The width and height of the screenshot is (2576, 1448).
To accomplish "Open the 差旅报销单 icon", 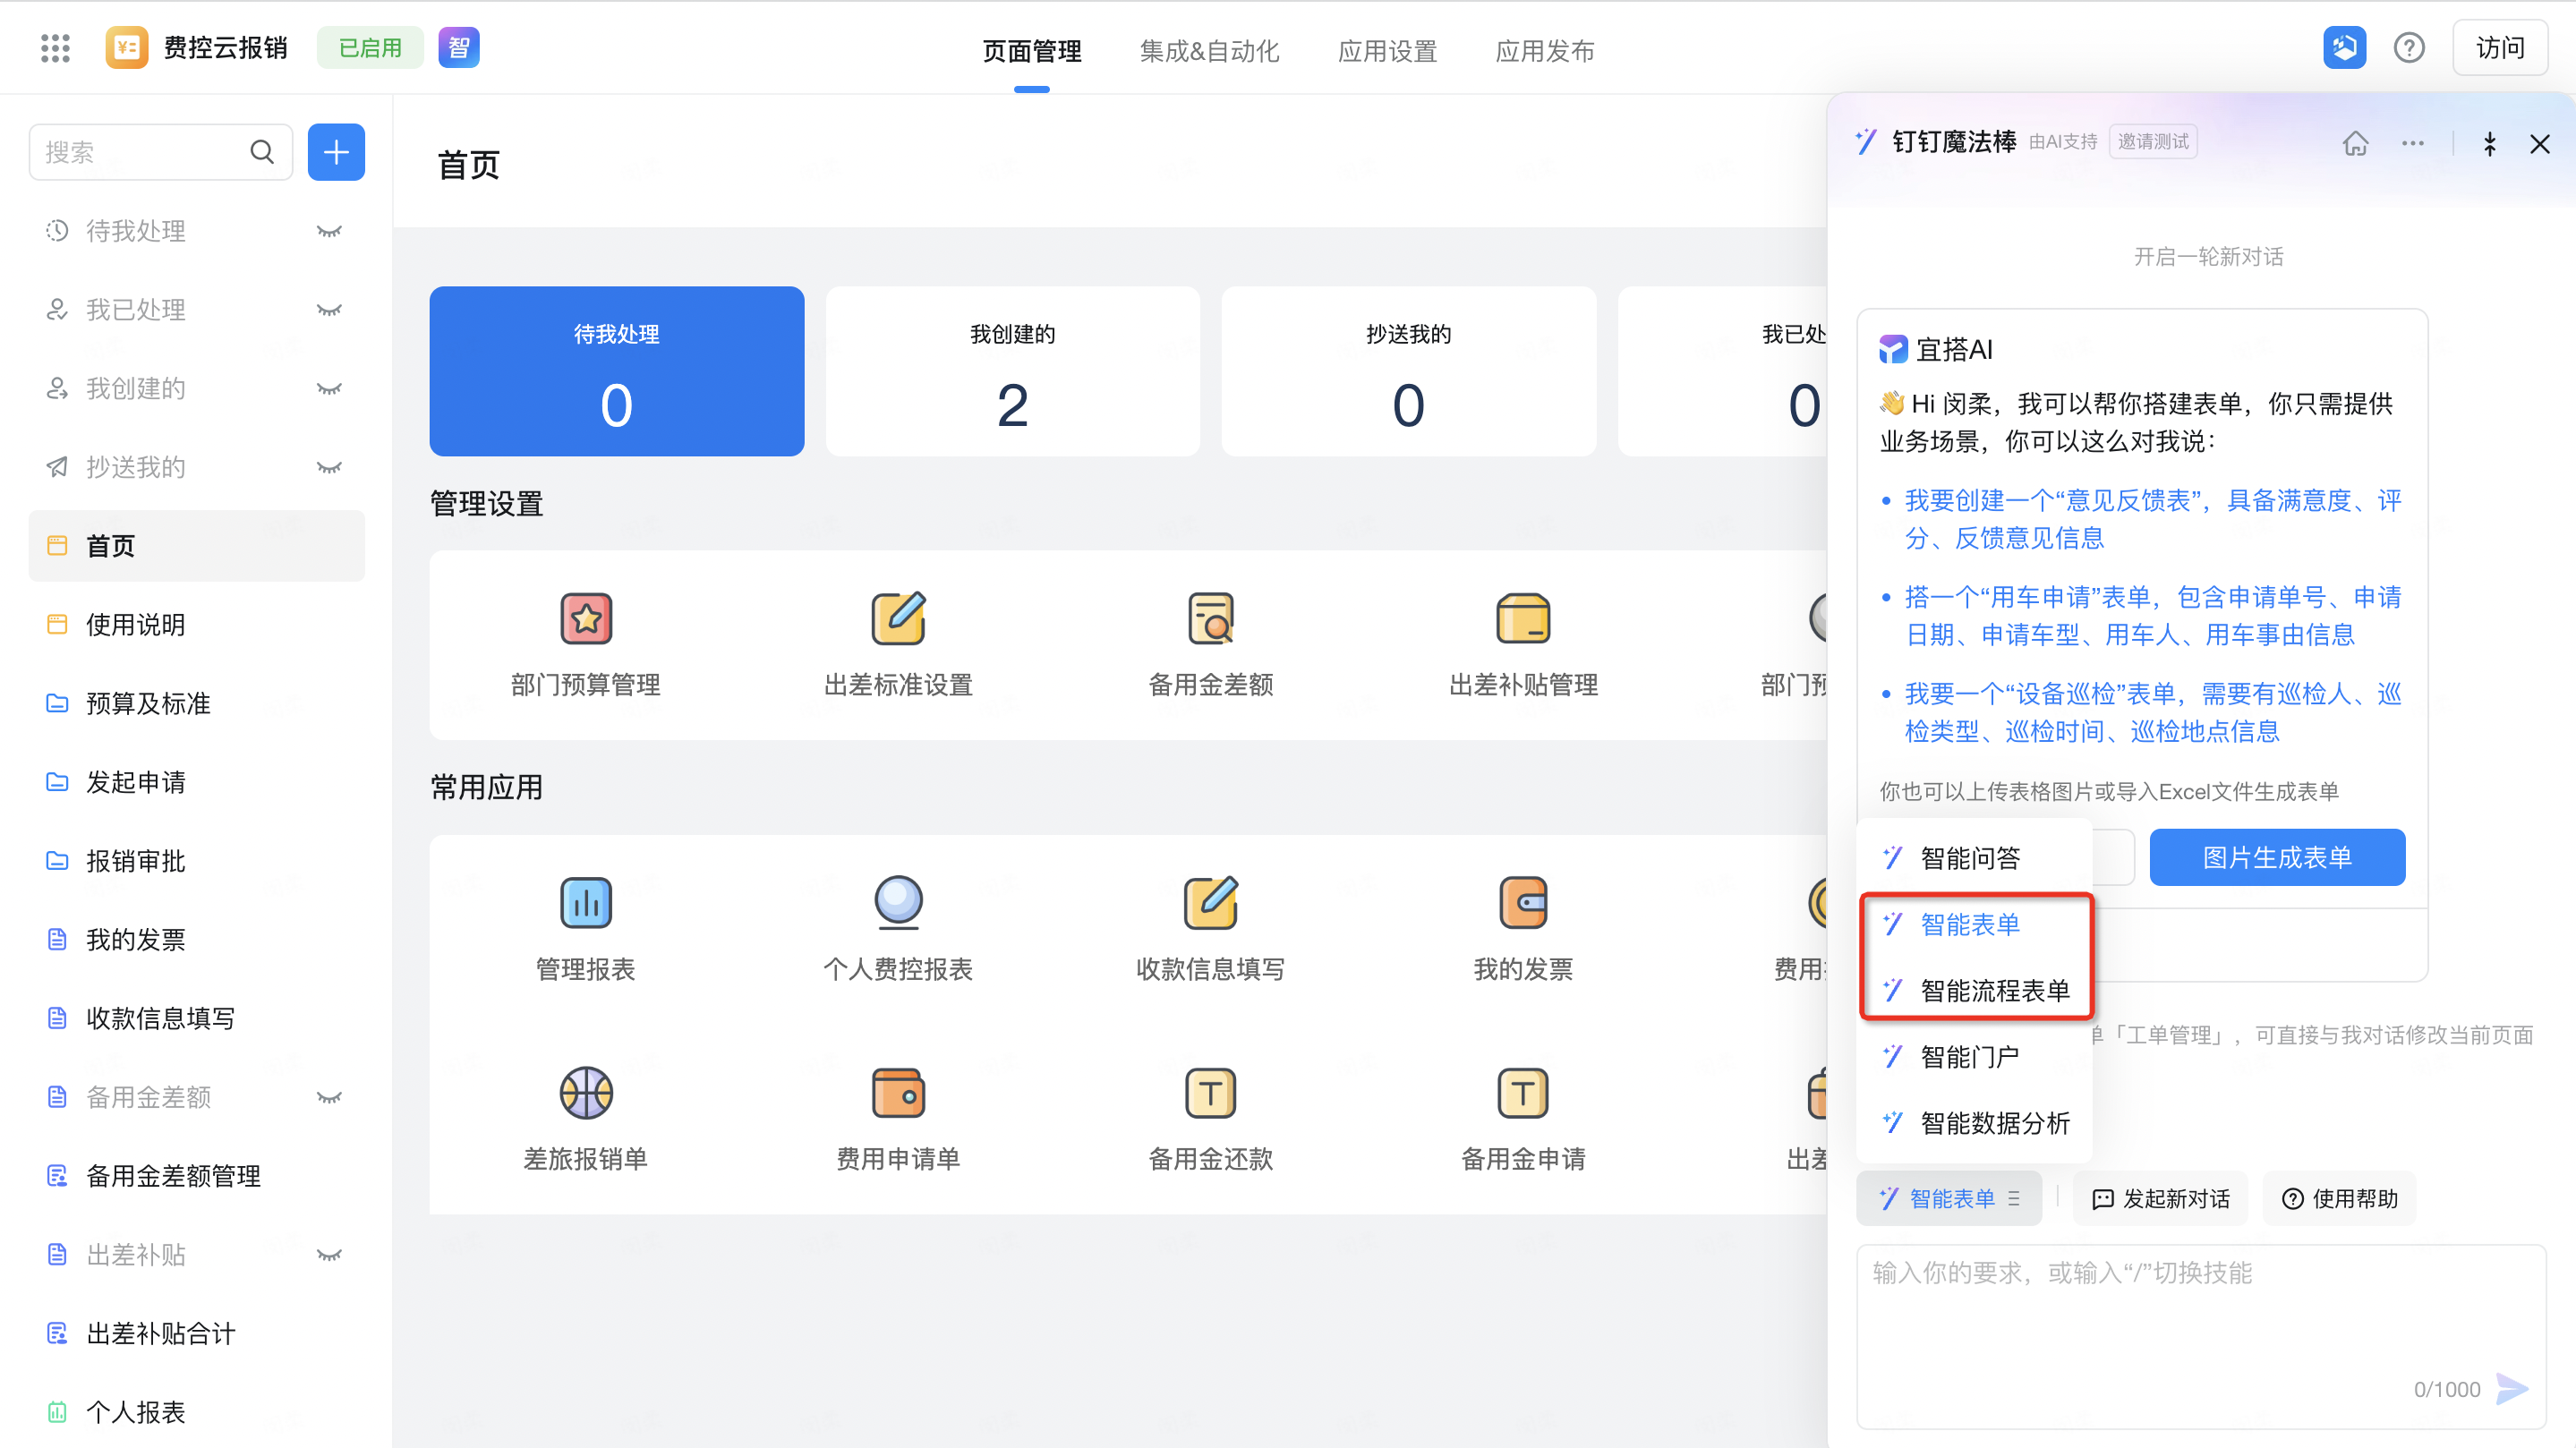I will pos(586,1092).
